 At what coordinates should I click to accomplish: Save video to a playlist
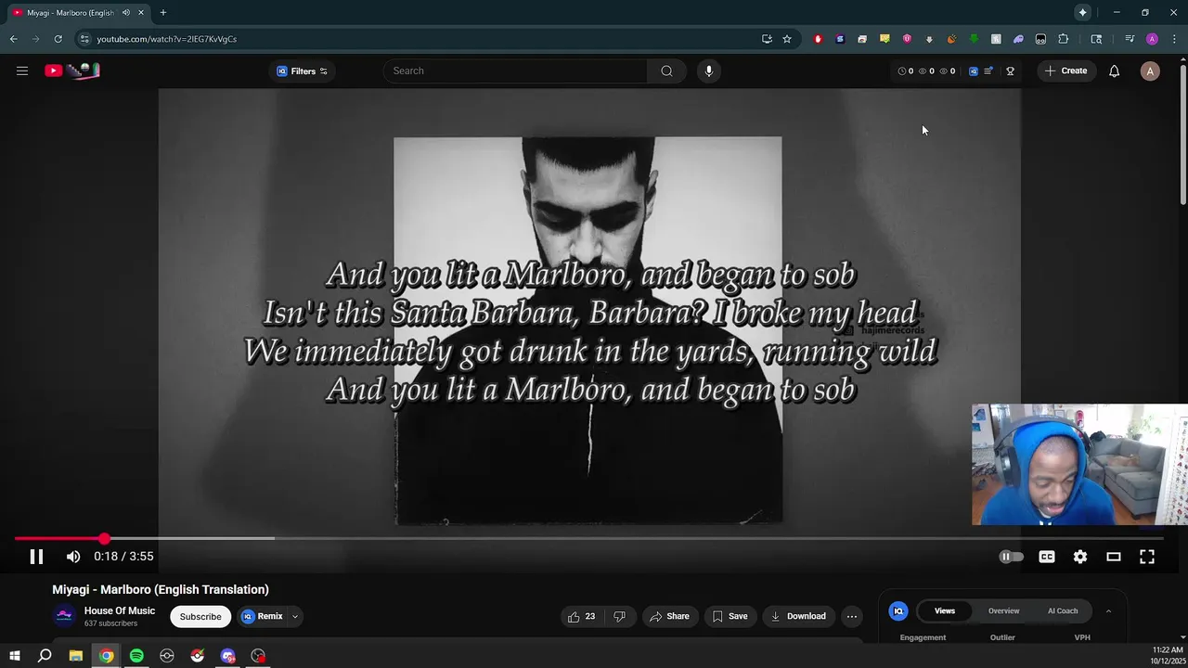(730, 616)
